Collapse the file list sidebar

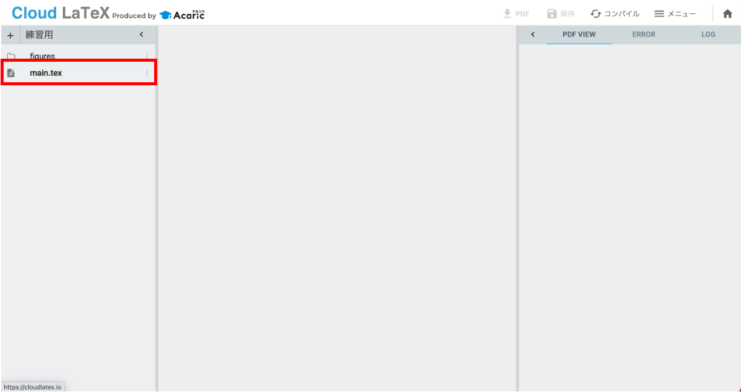(x=141, y=34)
